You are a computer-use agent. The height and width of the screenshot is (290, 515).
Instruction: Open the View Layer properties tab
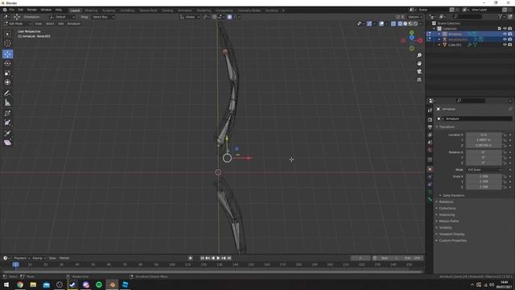pyautogui.click(x=430, y=135)
